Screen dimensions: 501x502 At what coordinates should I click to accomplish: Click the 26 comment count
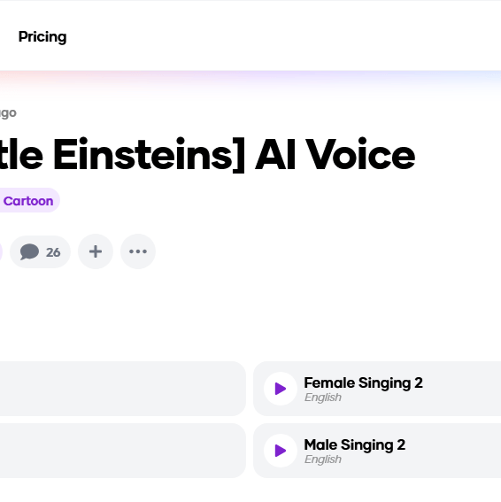53,252
